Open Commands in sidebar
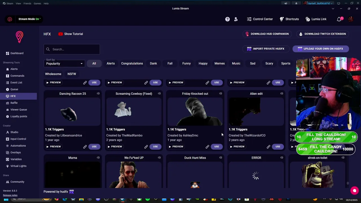The width and height of the screenshot is (361, 203). click(17, 76)
